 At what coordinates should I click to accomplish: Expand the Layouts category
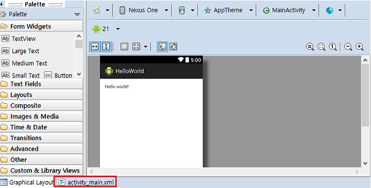point(41,95)
